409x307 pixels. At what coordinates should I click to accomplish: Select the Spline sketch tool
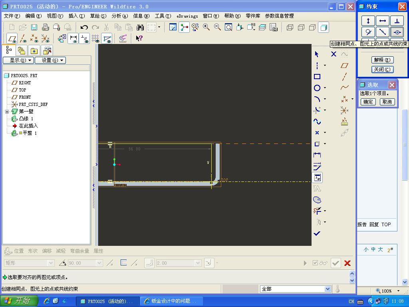point(317,122)
